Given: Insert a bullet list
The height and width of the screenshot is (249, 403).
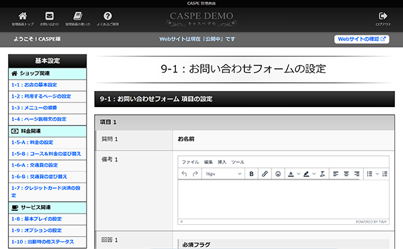Looking at the screenshot, I should click(369, 174).
